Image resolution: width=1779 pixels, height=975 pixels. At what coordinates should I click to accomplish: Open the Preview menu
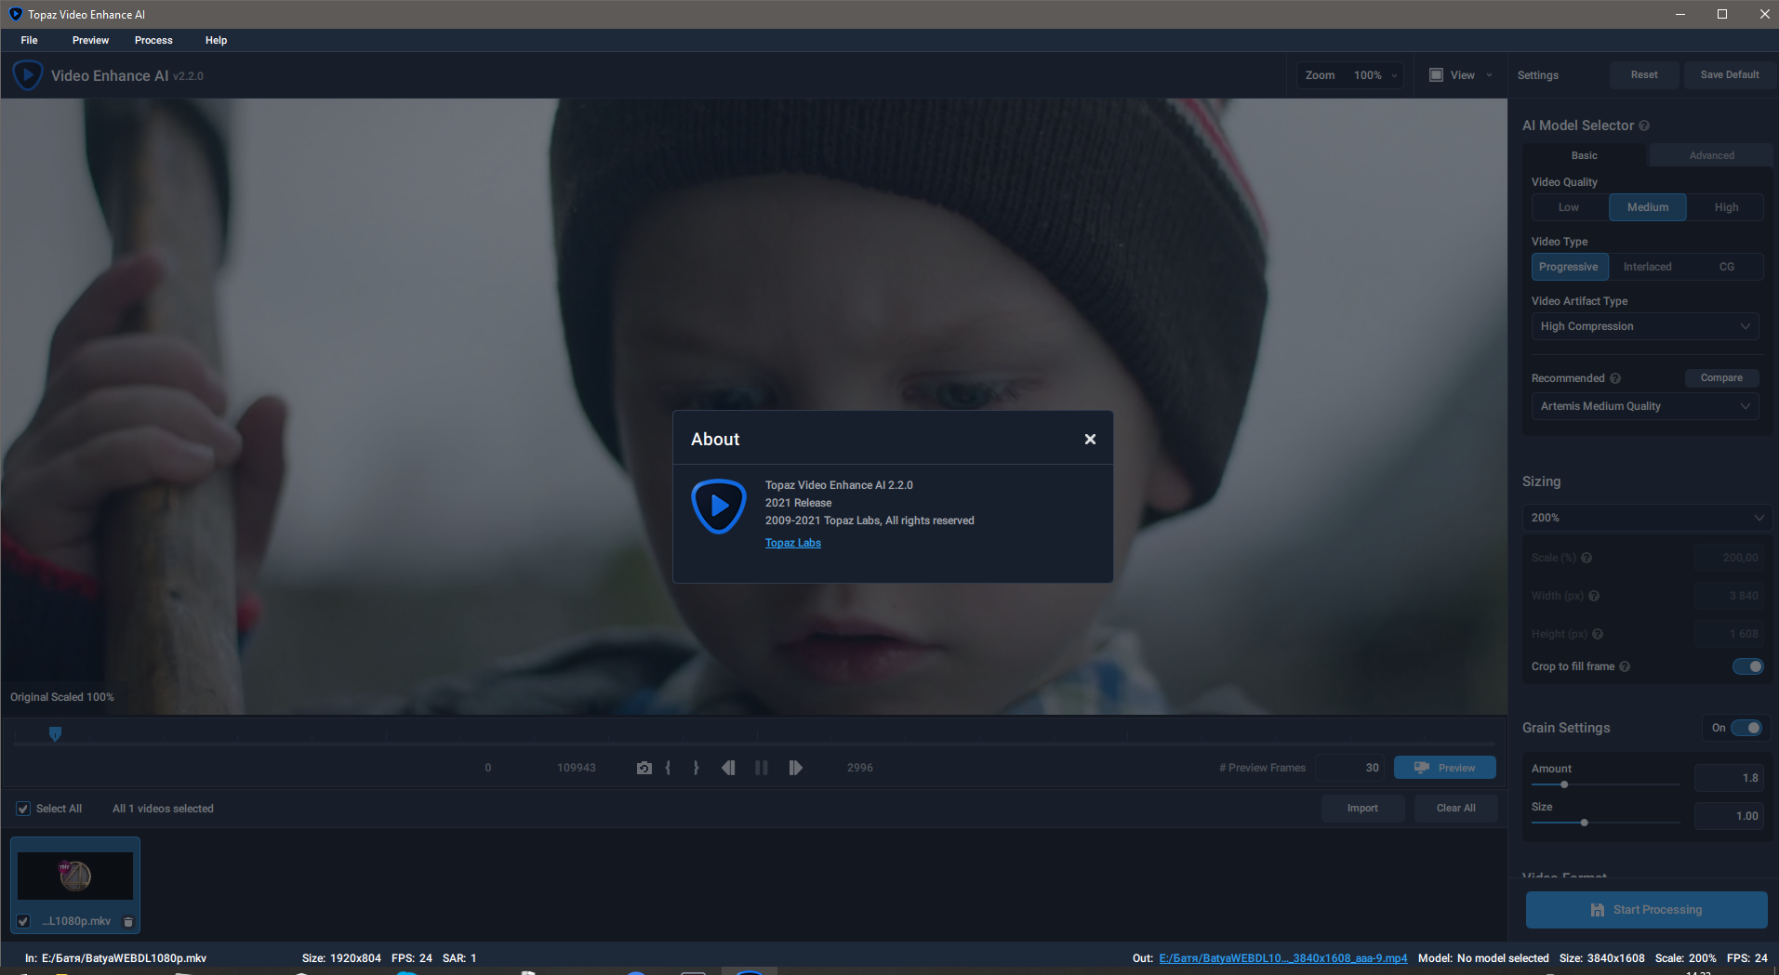click(90, 40)
